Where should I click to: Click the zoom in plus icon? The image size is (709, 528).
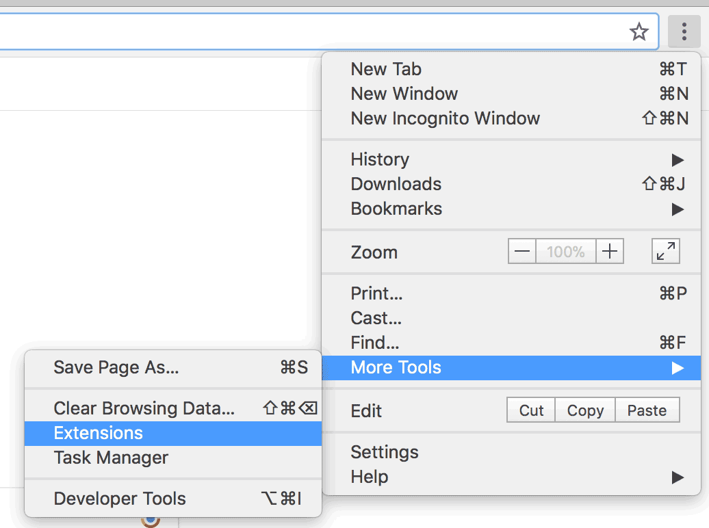click(x=609, y=251)
